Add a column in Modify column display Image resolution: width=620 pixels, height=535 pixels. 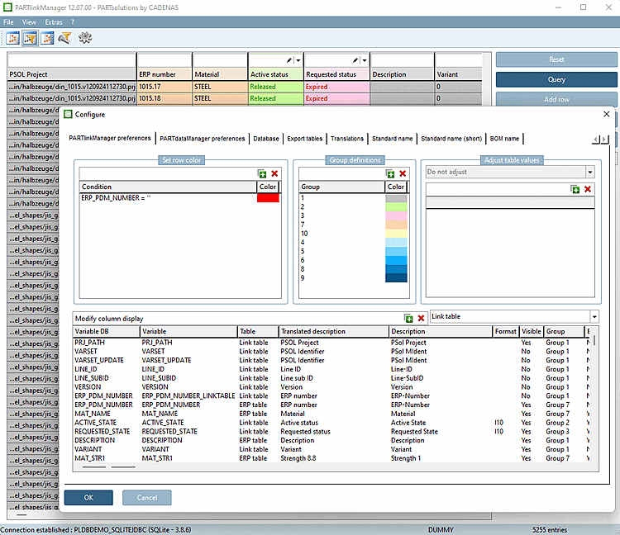click(408, 318)
